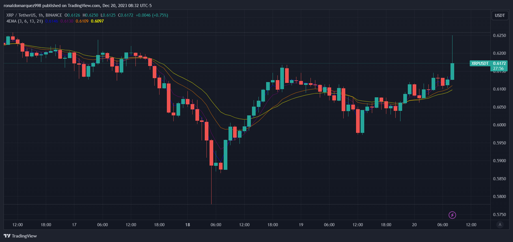
Task: Click the 0.5800 price axis label
Action: pos(499,197)
